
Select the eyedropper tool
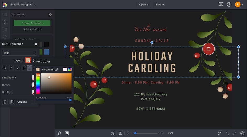[x=57, y=70]
